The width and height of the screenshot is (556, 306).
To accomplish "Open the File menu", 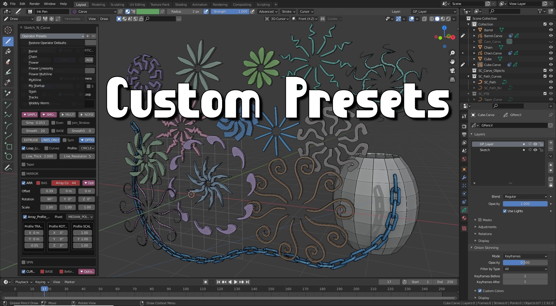I will click(x=13, y=4).
